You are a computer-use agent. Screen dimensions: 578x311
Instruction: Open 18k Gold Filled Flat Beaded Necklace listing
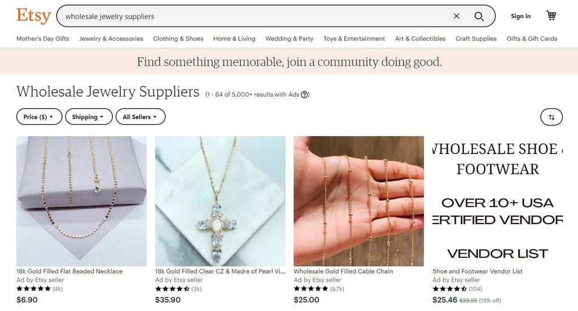pyautogui.click(x=69, y=271)
